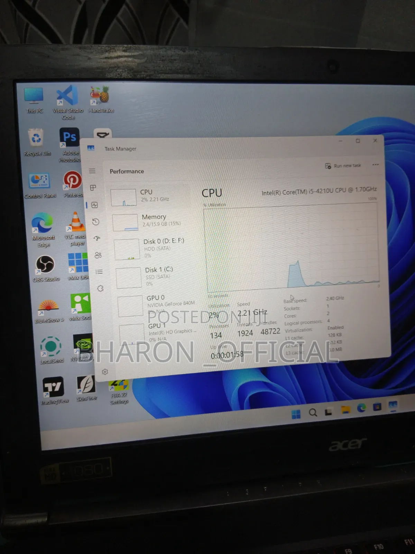The width and height of the screenshot is (415, 554).
Task: Open Microsoft Store from taskbar
Action: point(377,406)
